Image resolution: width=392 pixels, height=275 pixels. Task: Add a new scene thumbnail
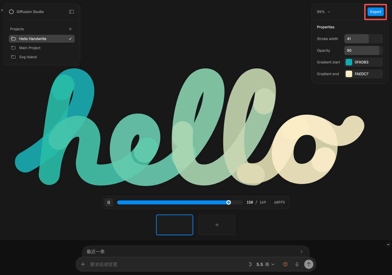217,225
